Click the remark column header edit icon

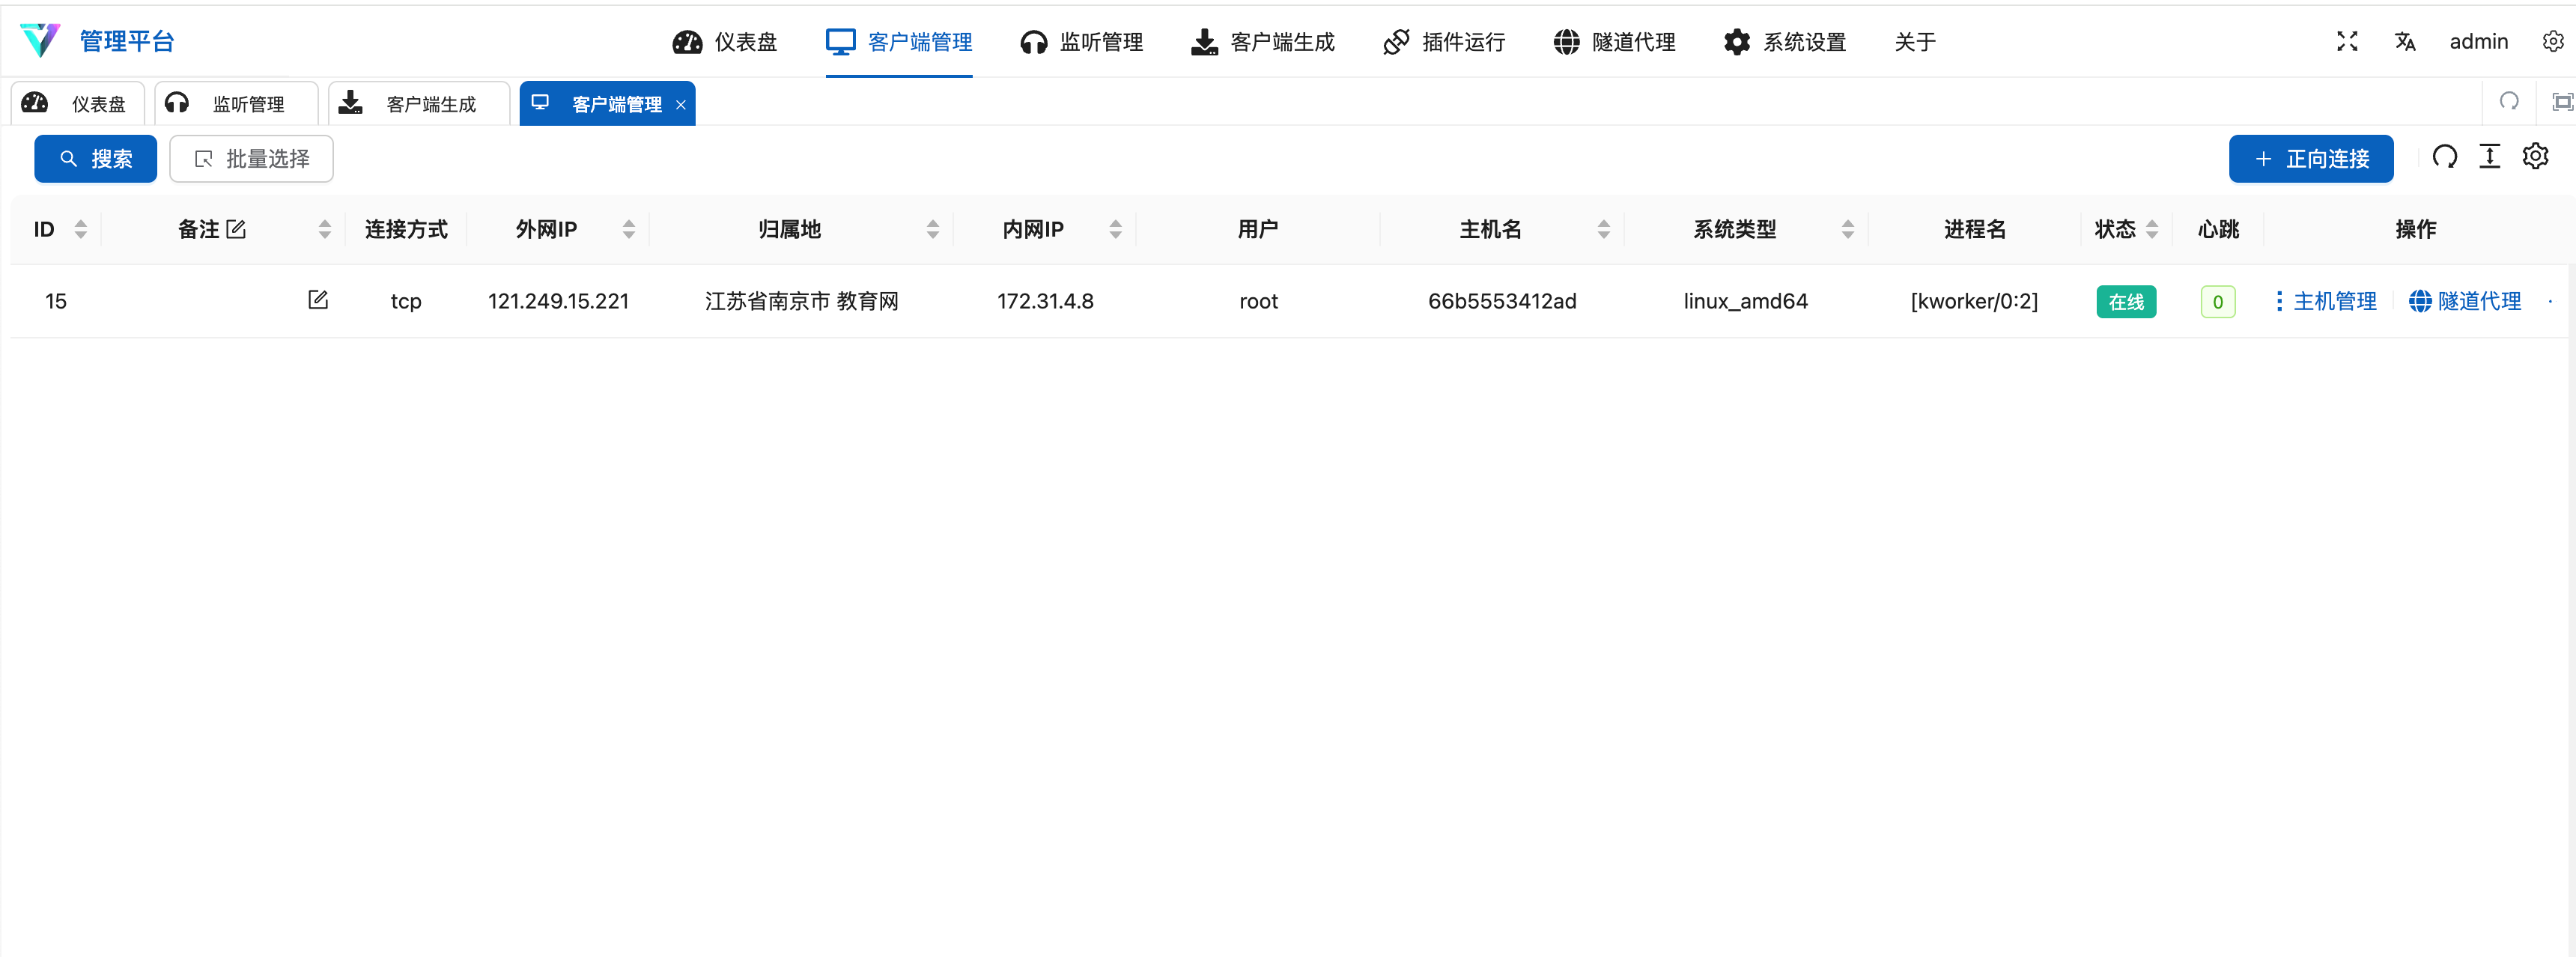point(236,229)
